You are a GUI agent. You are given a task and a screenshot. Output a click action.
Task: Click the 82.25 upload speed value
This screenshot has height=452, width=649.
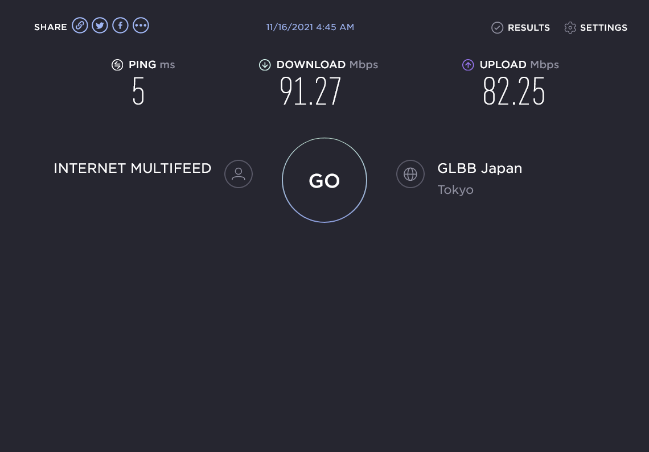514,92
